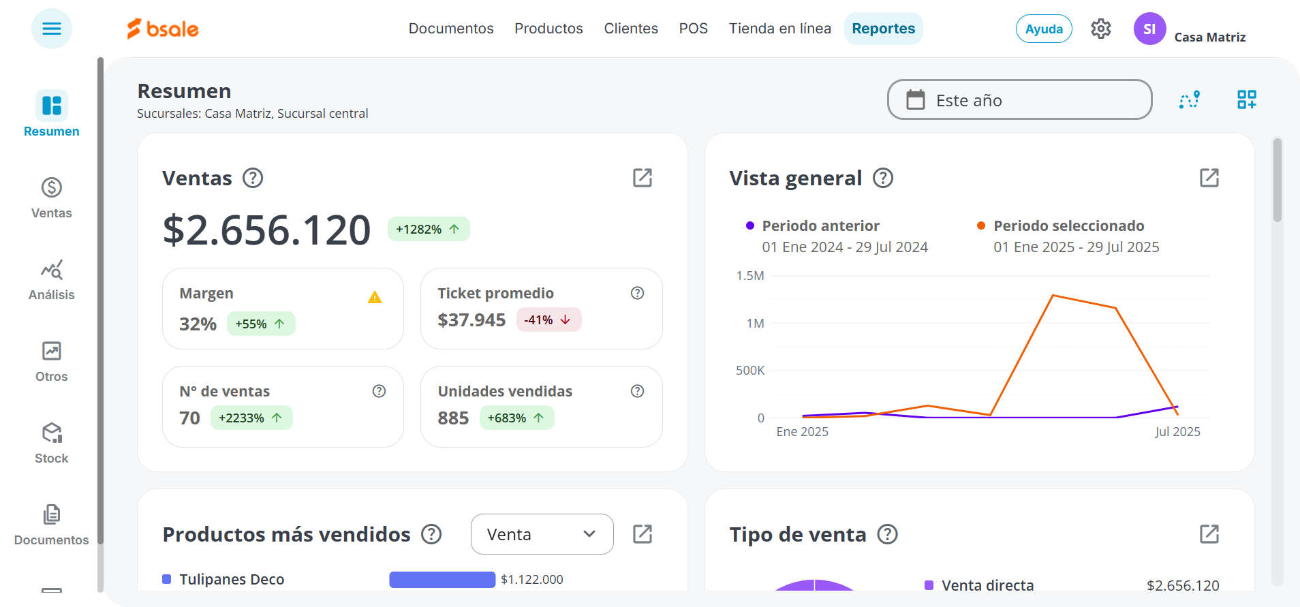
Task: Toggle Periodo seleccionado legend entry
Action: [1068, 236]
